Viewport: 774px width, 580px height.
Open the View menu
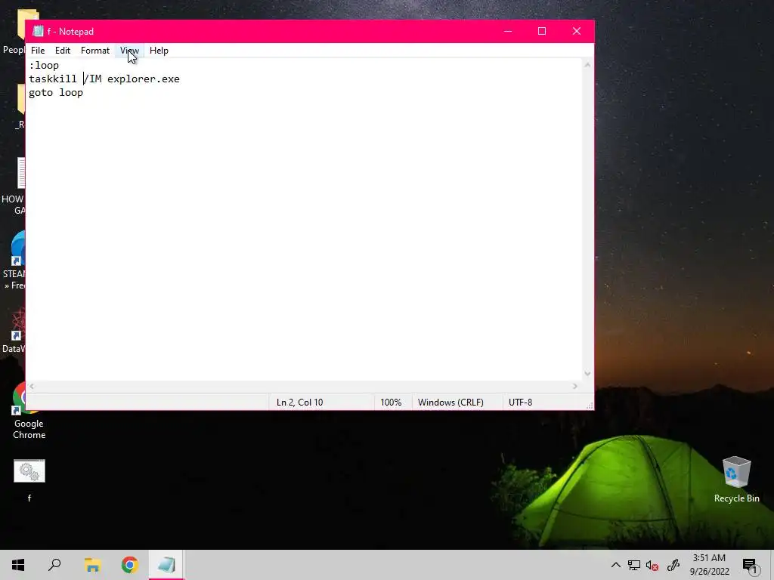[129, 51]
